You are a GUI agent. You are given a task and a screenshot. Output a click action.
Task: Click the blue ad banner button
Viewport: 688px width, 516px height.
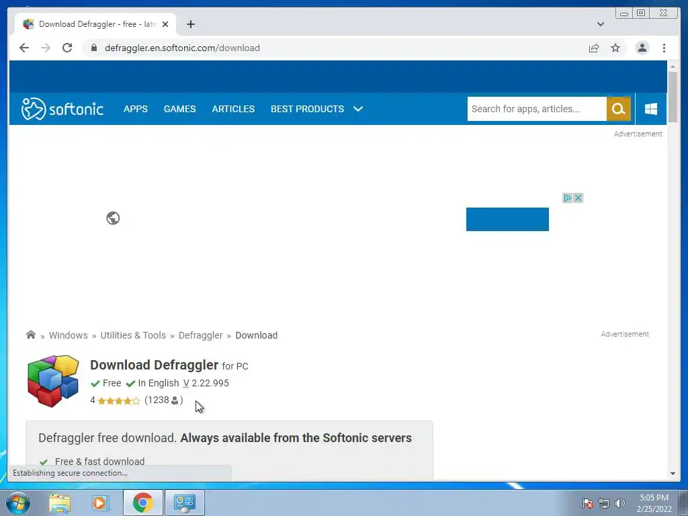[x=507, y=220]
